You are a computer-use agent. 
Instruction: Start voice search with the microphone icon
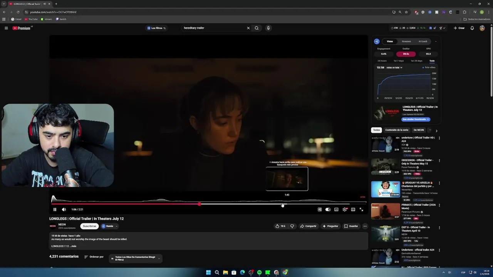pos(268,28)
